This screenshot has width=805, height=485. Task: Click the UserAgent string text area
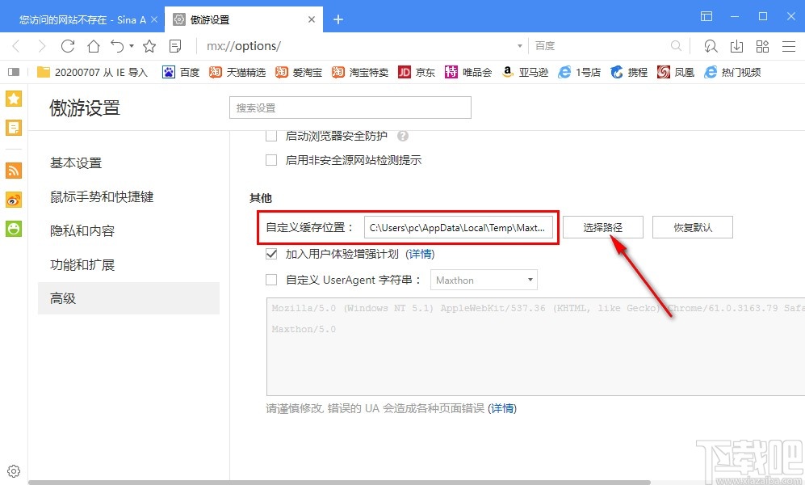[x=535, y=346]
